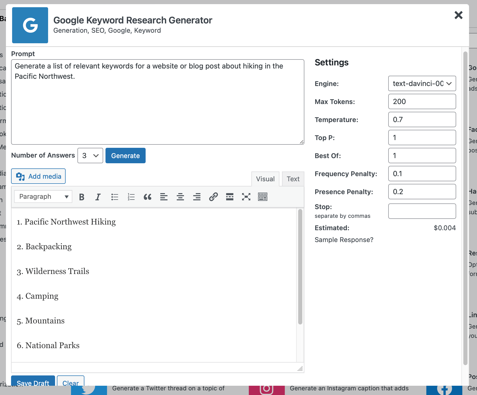Align text center
This screenshot has width=477, height=395.
click(x=180, y=197)
